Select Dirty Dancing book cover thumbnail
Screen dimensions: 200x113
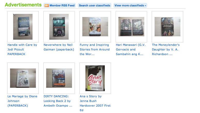59,78
